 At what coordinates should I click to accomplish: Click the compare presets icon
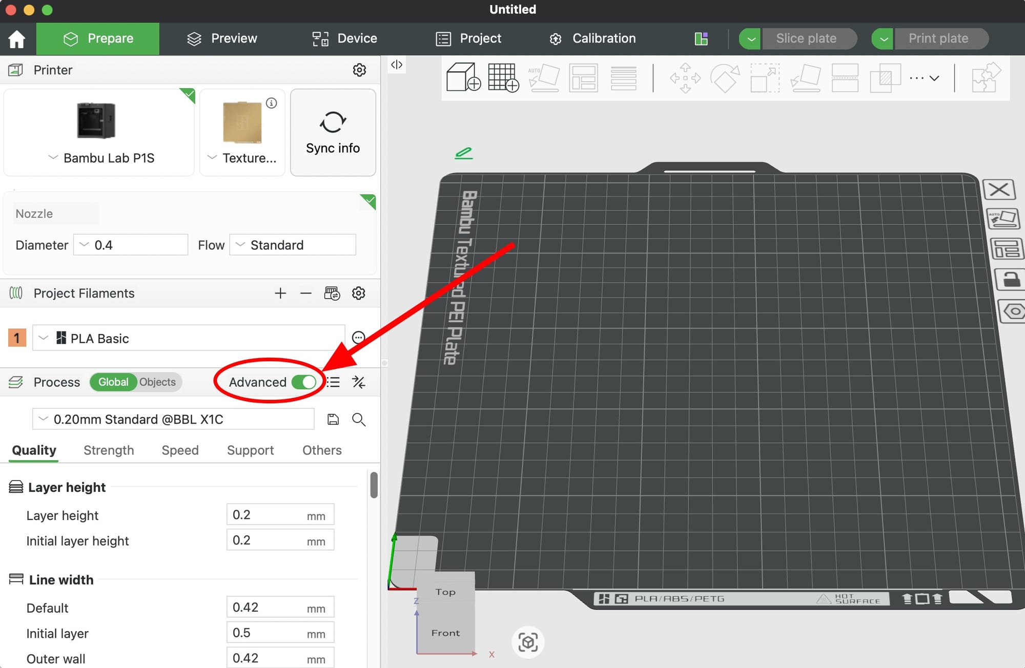click(359, 382)
